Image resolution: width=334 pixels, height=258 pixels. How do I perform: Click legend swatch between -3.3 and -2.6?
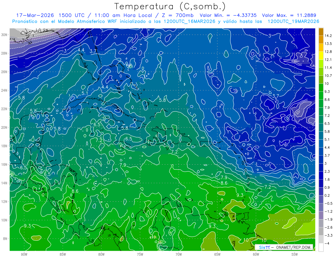[x=321, y=232]
